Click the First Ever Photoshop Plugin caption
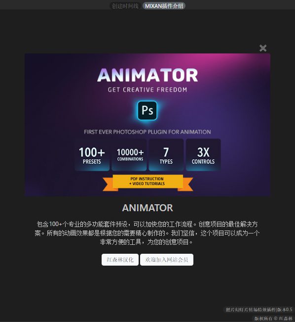 [147, 132]
